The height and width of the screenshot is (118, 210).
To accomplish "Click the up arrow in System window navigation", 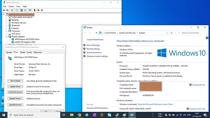I will point(96,33).
